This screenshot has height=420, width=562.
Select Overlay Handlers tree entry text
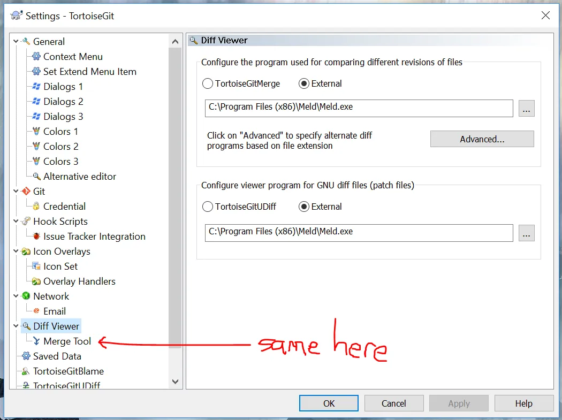79,281
